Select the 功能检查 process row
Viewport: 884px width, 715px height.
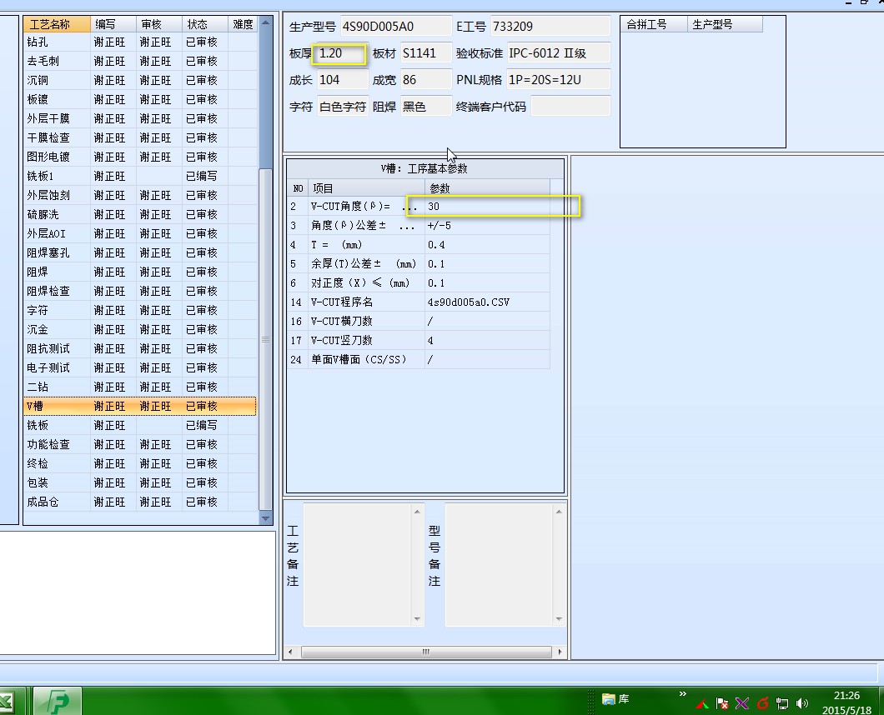[x=140, y=444]
